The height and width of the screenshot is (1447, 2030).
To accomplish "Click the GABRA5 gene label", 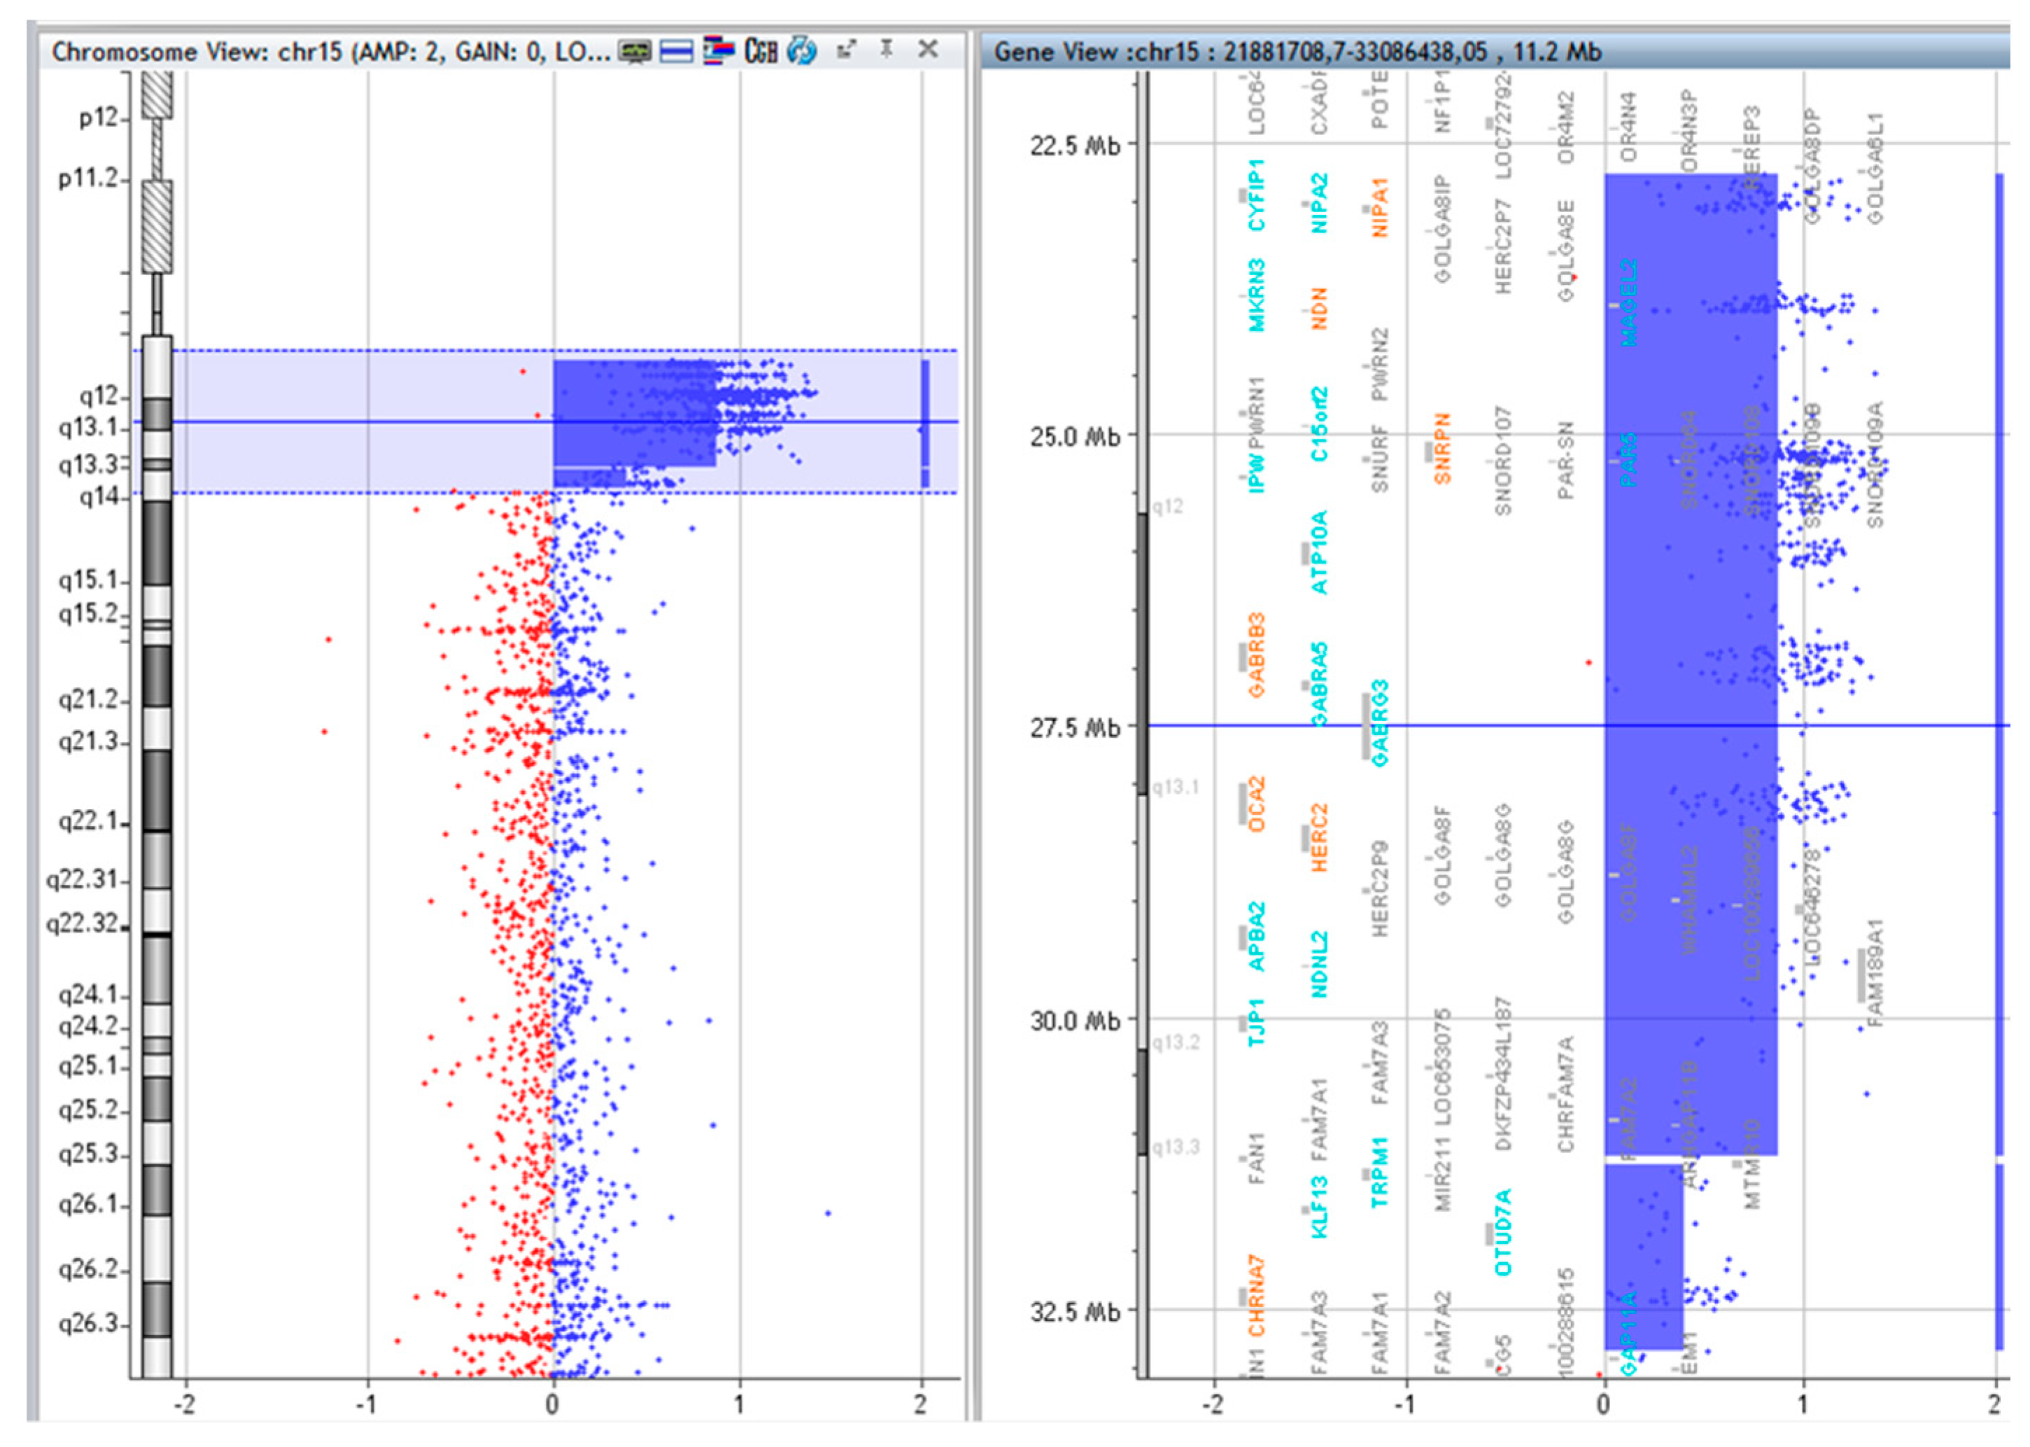I will [x=1319, y=684].
